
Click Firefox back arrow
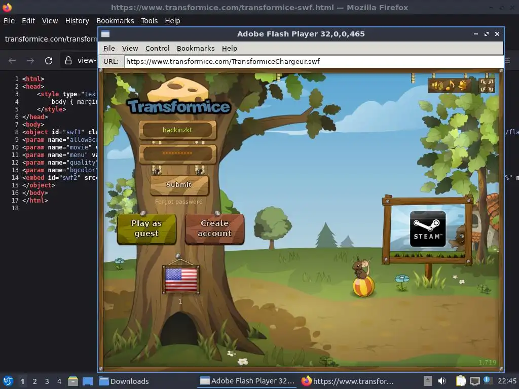pos(12,61)
